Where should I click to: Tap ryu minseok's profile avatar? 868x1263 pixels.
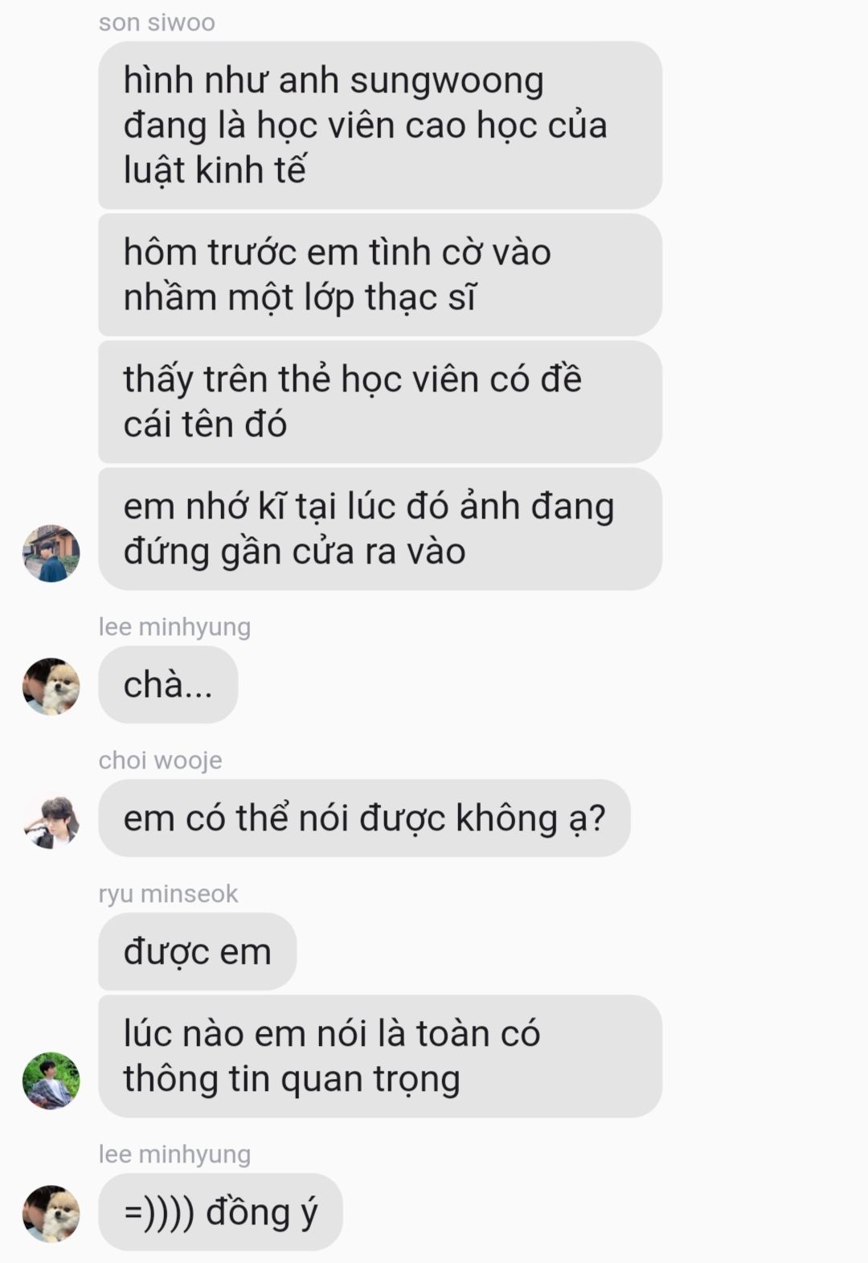coord(51,1081)
